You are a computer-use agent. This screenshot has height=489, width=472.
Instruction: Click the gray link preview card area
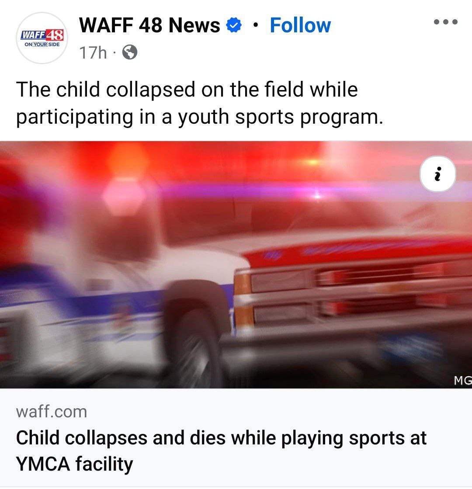[236, 438]
